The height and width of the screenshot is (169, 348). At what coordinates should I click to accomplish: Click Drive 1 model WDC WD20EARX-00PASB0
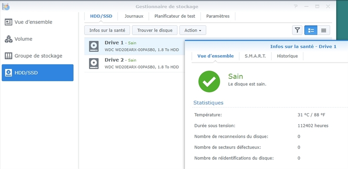[x=130, y=50]
